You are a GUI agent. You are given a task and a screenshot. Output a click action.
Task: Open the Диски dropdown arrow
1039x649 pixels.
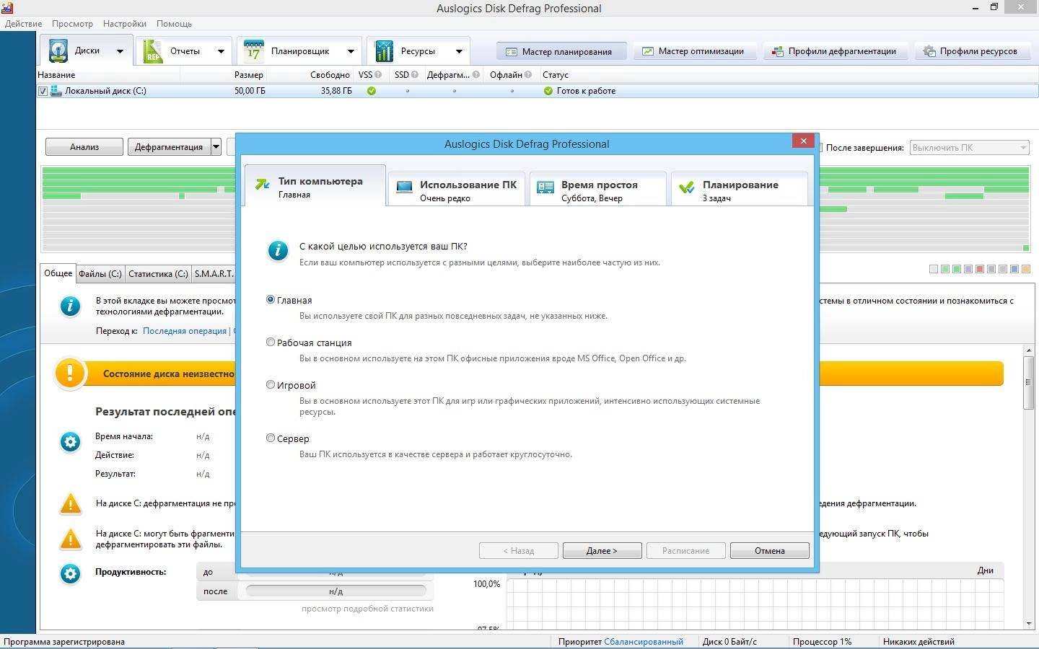pos(120,51)
